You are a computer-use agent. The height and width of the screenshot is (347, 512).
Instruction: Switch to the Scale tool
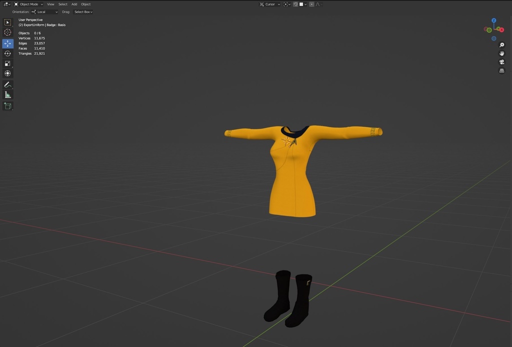tap(8, 63)
